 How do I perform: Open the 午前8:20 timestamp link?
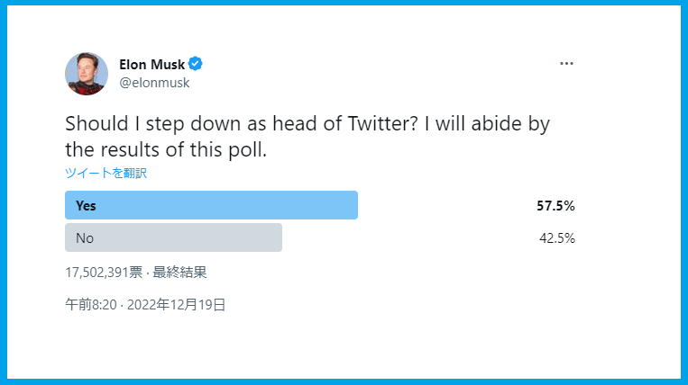[x=91, y=305]
